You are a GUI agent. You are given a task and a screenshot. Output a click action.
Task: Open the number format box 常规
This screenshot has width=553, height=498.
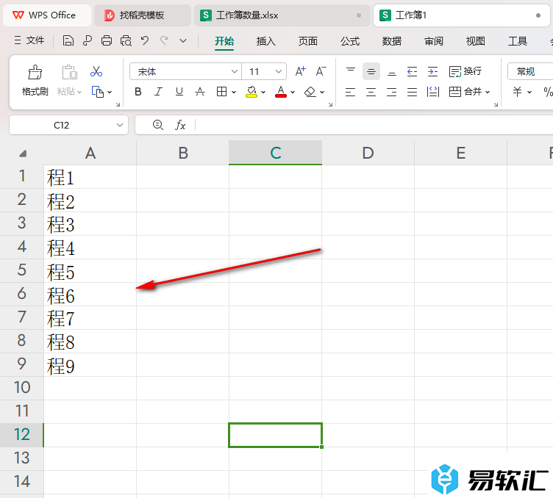tap(530, 71)
